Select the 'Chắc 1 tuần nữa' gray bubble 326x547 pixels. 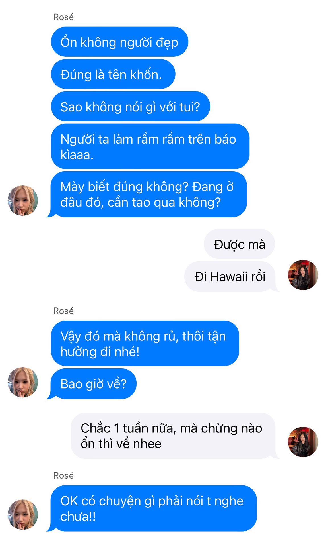tap(175, 436)
